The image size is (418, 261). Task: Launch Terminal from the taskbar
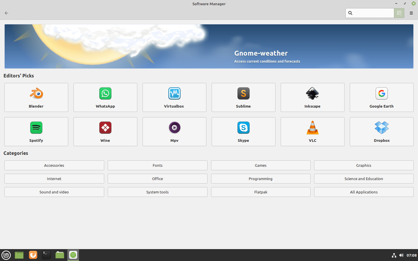point(46,255)
